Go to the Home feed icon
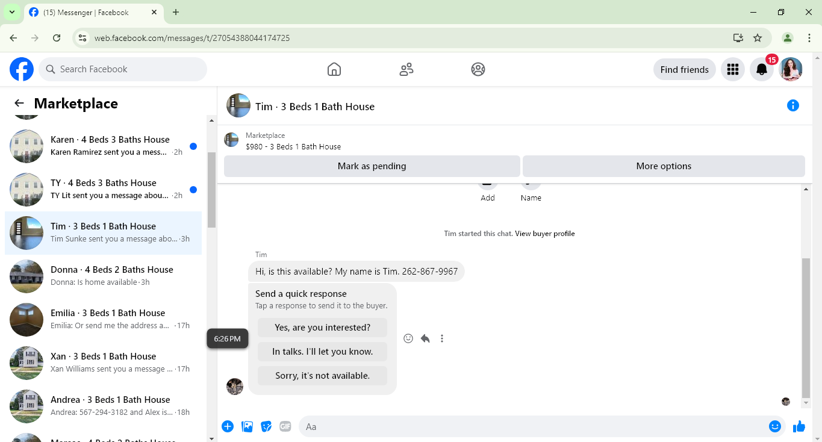Viewport: 822px width, 442px height. pos(334,69)
